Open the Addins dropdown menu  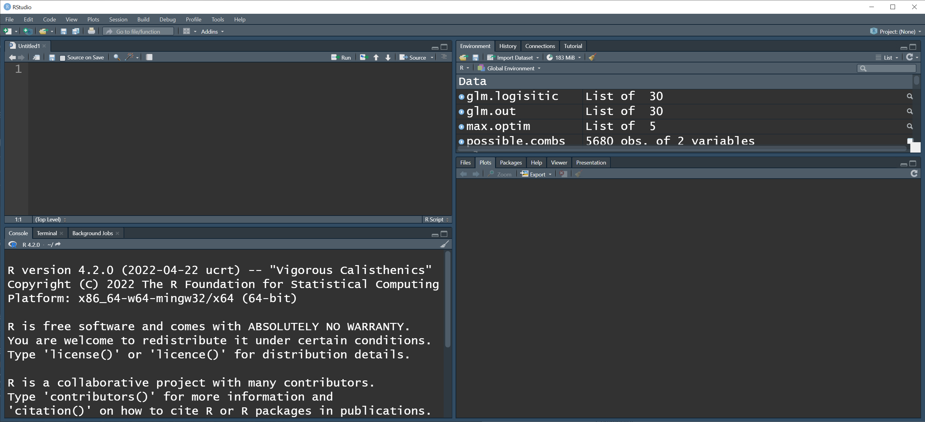pos(212,31)
